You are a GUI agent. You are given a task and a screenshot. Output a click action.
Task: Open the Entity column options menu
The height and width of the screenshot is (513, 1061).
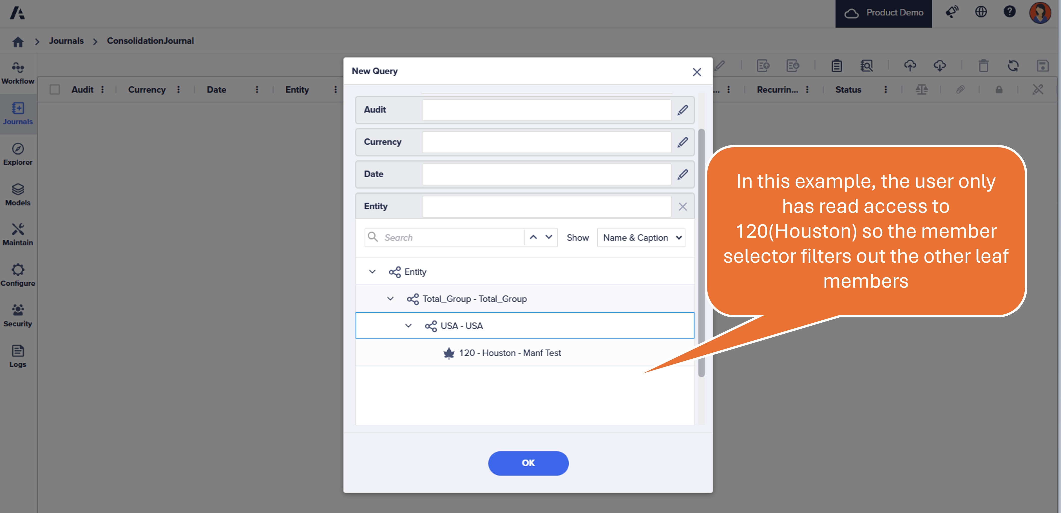(x=335, y=89)
